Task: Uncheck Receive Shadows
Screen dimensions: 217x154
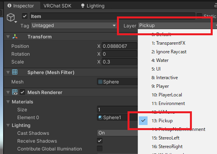Action: (100, 141)
